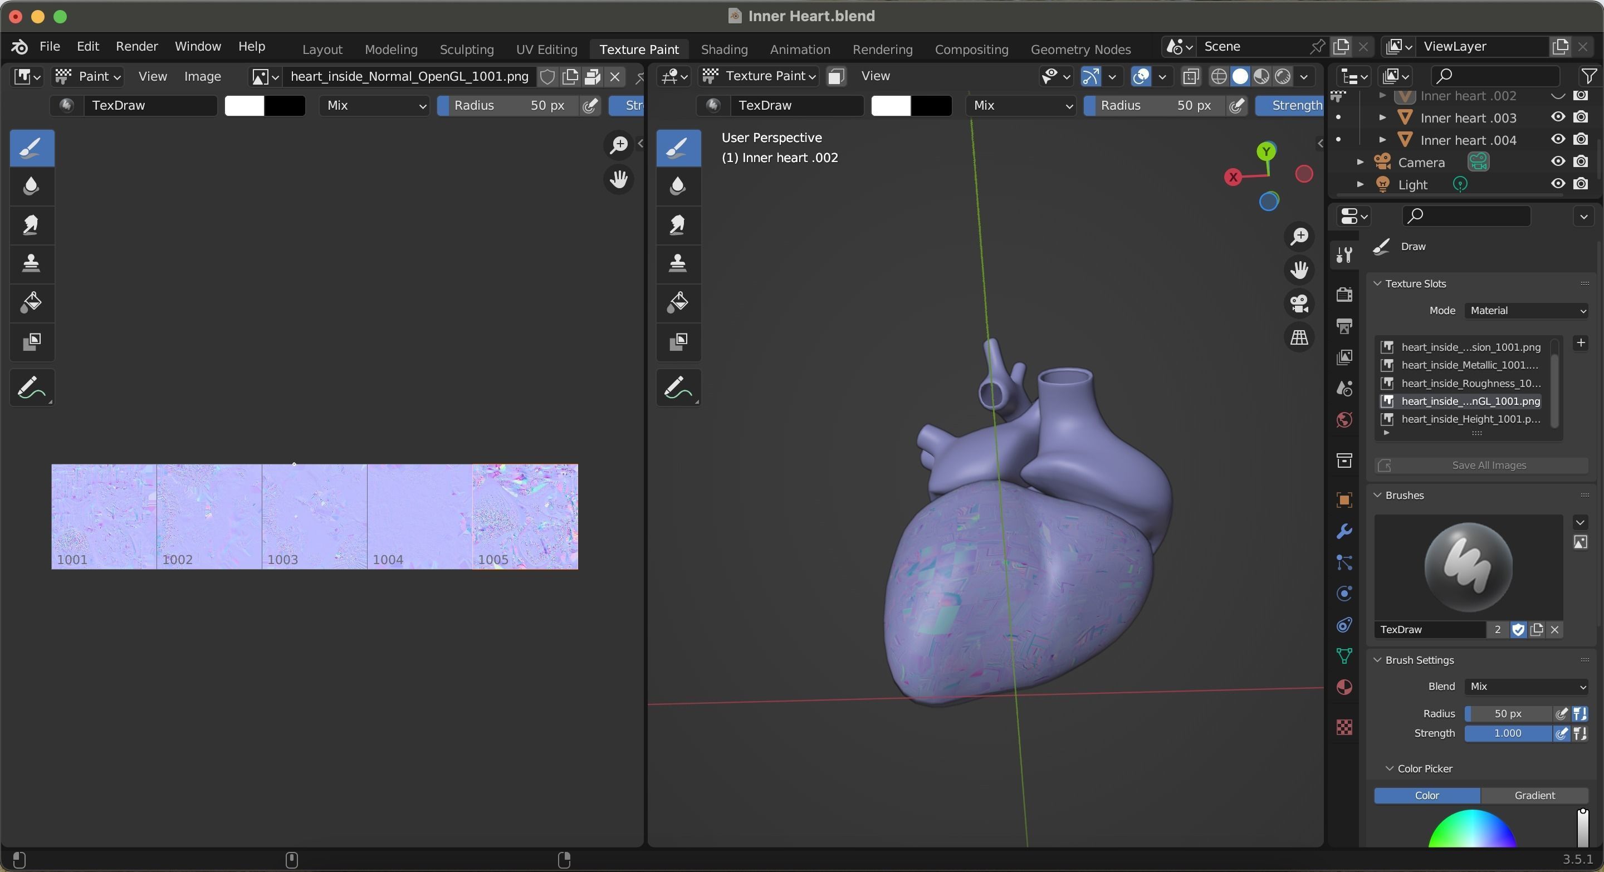Select Fill tool in 3D viewport
The height and width of the screenshot is (872, 1604).
pos(678,302)
